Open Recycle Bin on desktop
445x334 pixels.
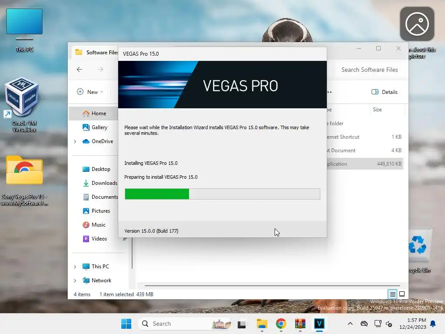(419, 251)
